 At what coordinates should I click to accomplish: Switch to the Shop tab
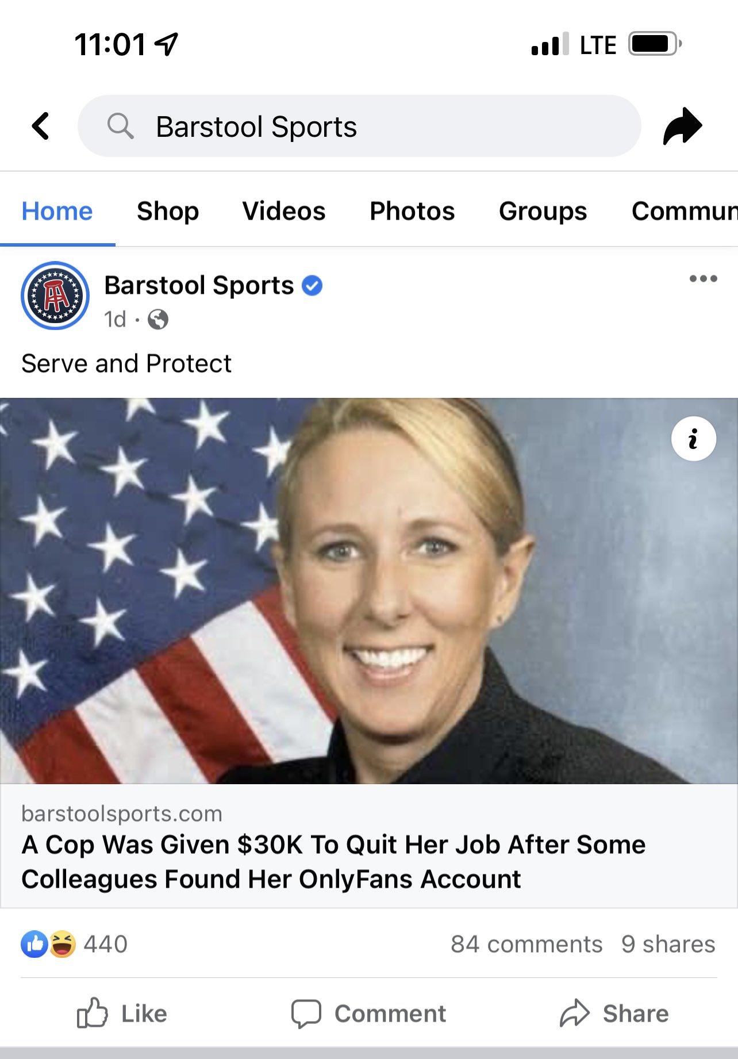[168, 211]
